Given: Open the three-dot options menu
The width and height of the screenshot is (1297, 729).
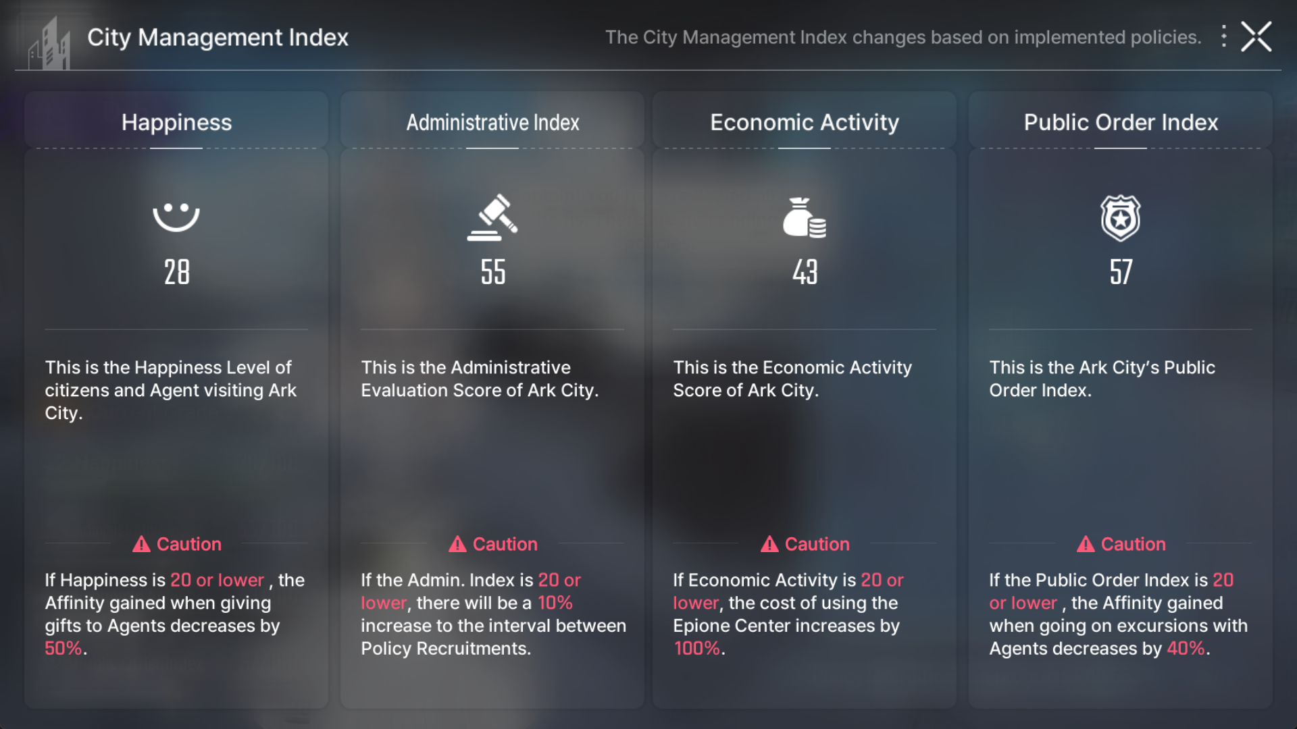Looking at the screenshot, I should (x=1223, y=36).
